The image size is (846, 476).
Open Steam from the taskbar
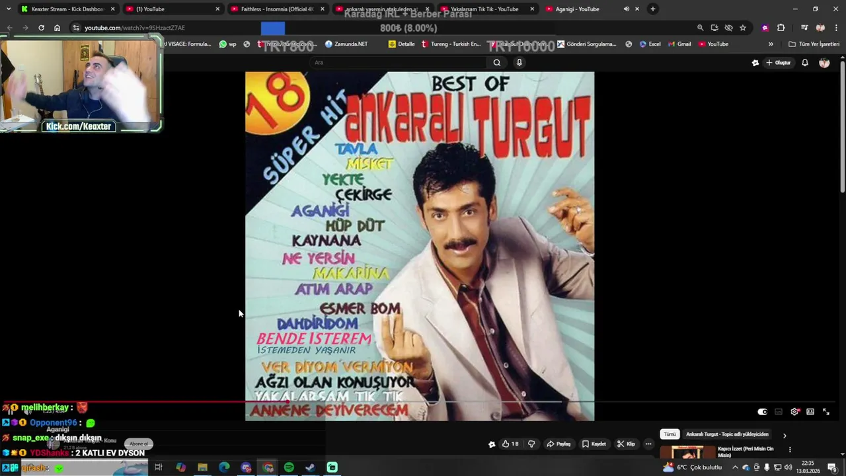310,467
